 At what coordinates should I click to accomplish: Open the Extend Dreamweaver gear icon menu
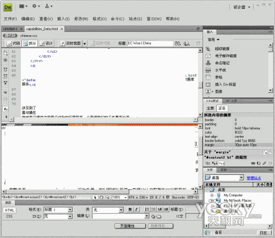point(36,6)
